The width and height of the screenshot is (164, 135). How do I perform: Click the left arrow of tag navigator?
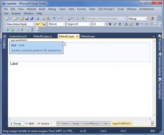(x=58, y=124)
